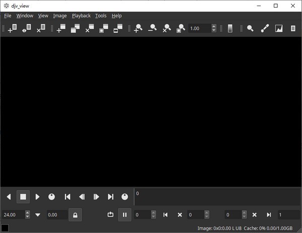Click the timeline frame slider
Screen dimensions: 302x233
216,197
